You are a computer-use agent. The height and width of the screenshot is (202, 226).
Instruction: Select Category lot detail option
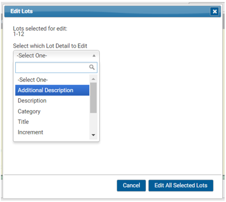[x=52, y=111]
